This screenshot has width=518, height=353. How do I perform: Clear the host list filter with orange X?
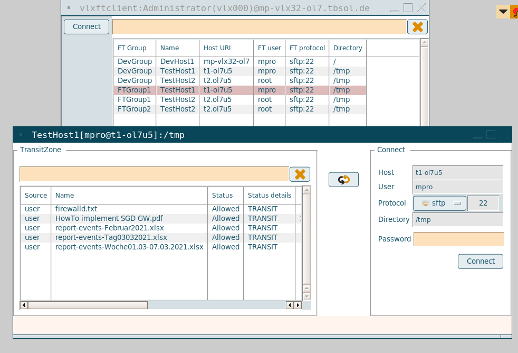417,27
